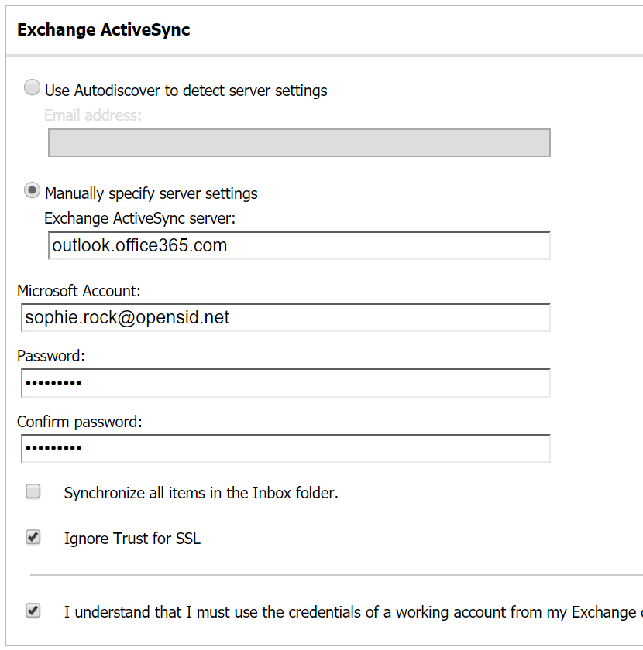Click the field containing sophie.rock@opensid.net
Screen dimensions: 643x650
coord(284,318)
